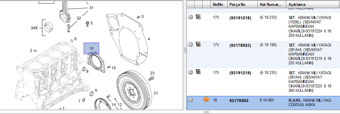Click the orange warning icon for 93178503

pyautogui.click(x=206, y=99)
